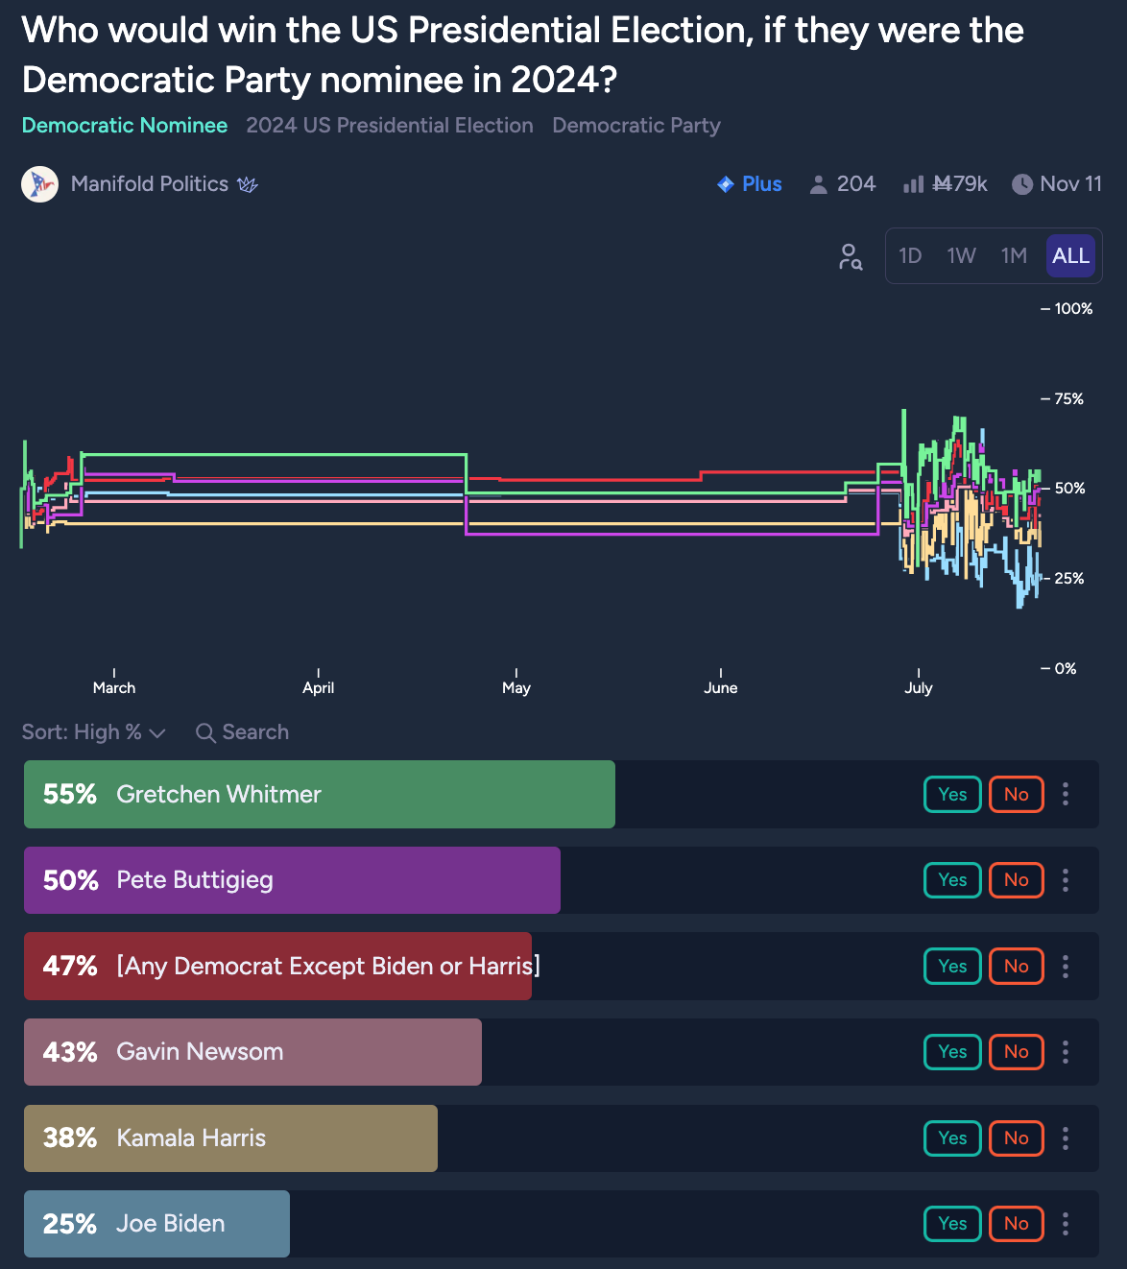Click the July label on the chart timeline
The width and height of the screenshot is (1127, 1269).
click(x=919, y=686)
